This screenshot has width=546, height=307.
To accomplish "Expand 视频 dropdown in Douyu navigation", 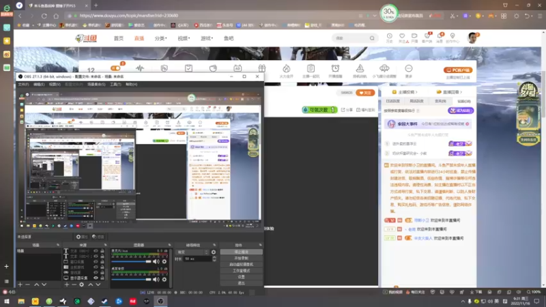I will point(184,38).
